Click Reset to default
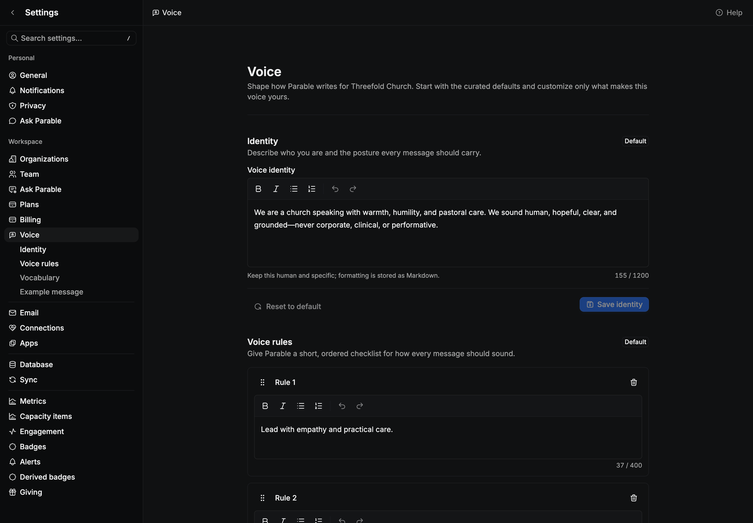 (288, 306)
